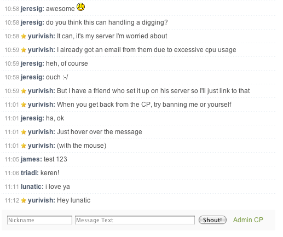Click the star next to "(with the mouse)" message
Screen dimensions: 283x237
[x=24, y=146]
